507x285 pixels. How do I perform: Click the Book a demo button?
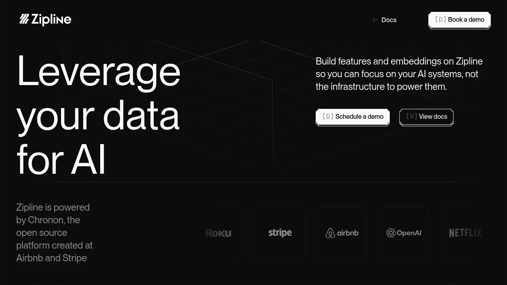coord(459,20)
